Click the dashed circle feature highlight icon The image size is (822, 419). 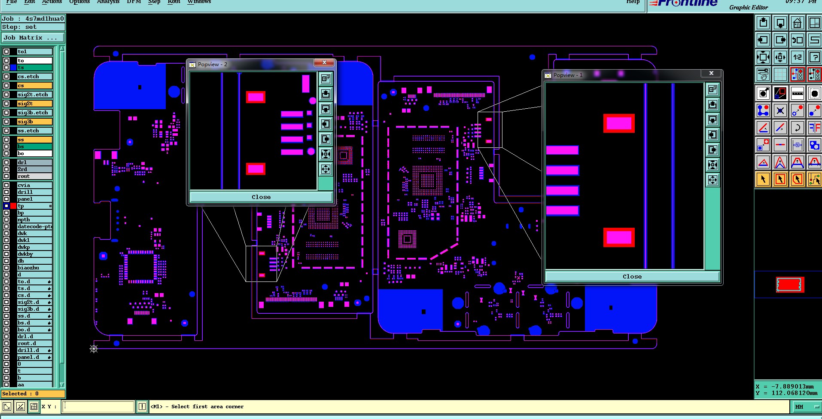[814, 93]
